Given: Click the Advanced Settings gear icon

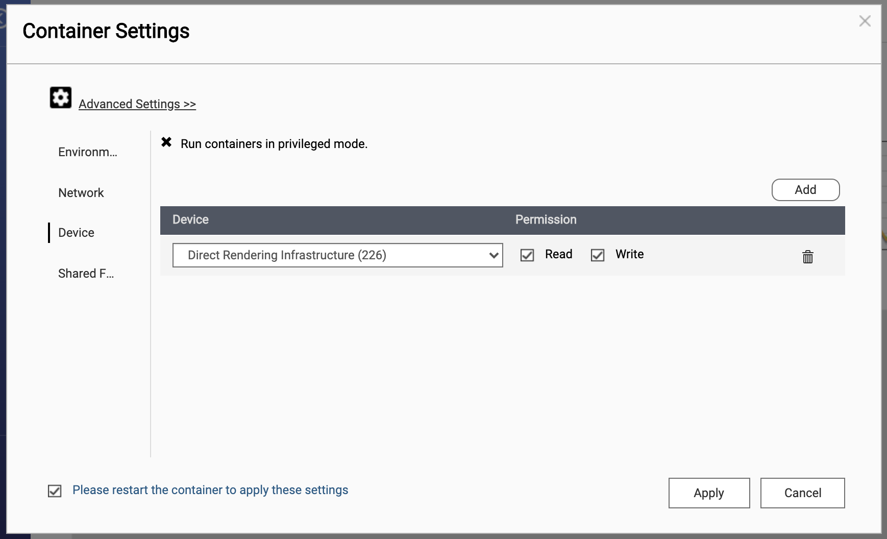Looking at the screenshot, I should point(60,97).
